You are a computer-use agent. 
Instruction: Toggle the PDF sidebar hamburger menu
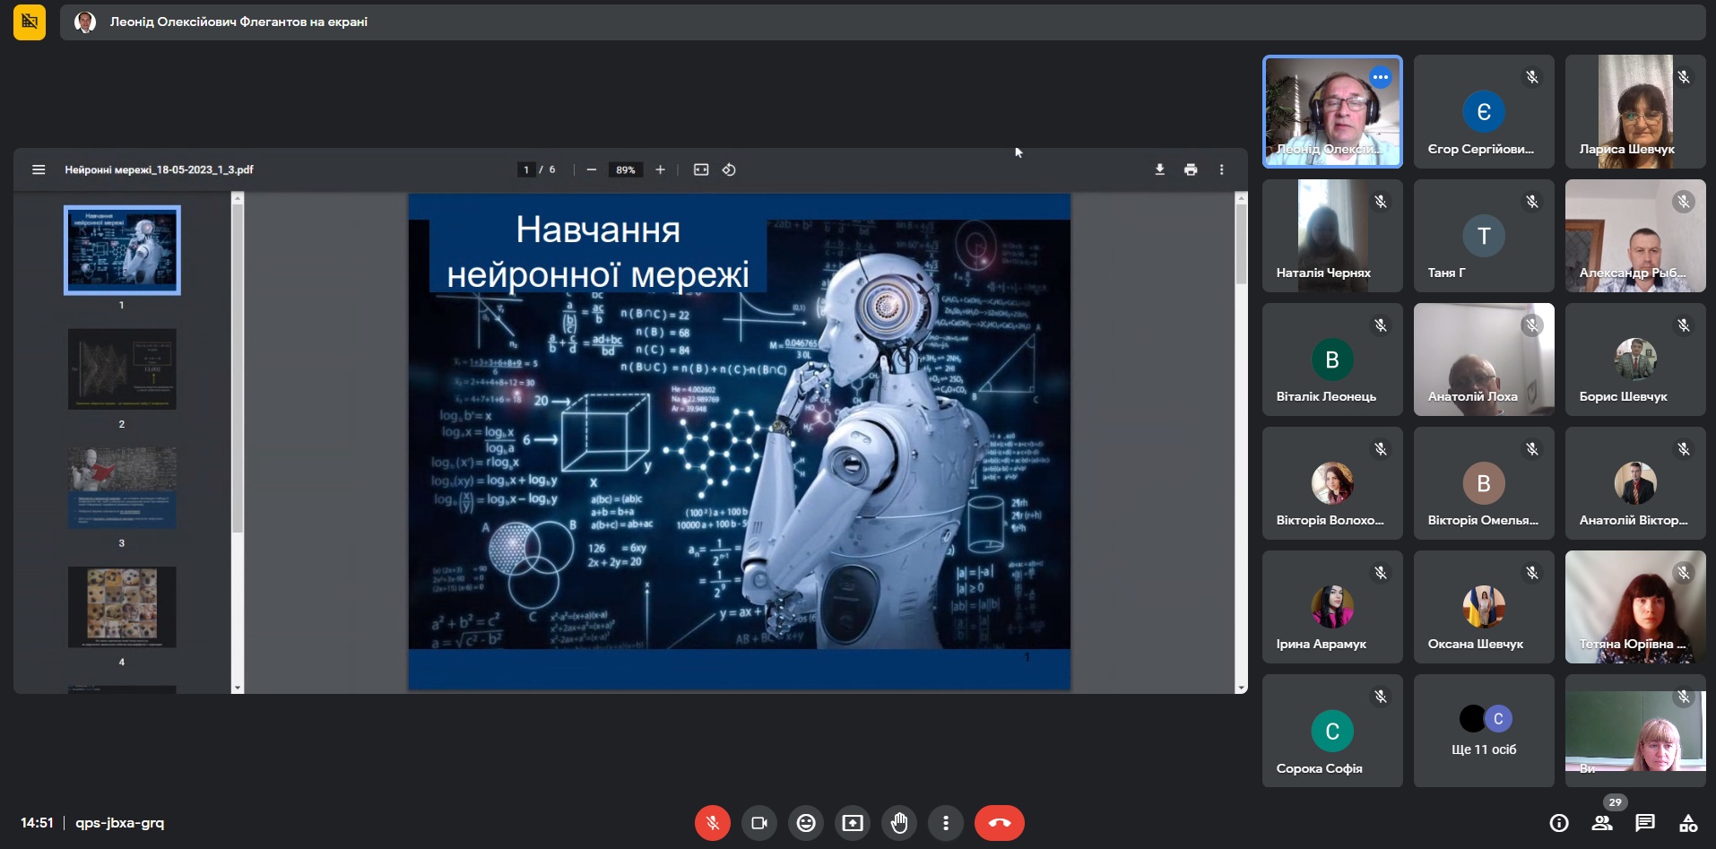39,169
